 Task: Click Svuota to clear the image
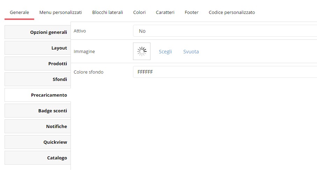191,52
